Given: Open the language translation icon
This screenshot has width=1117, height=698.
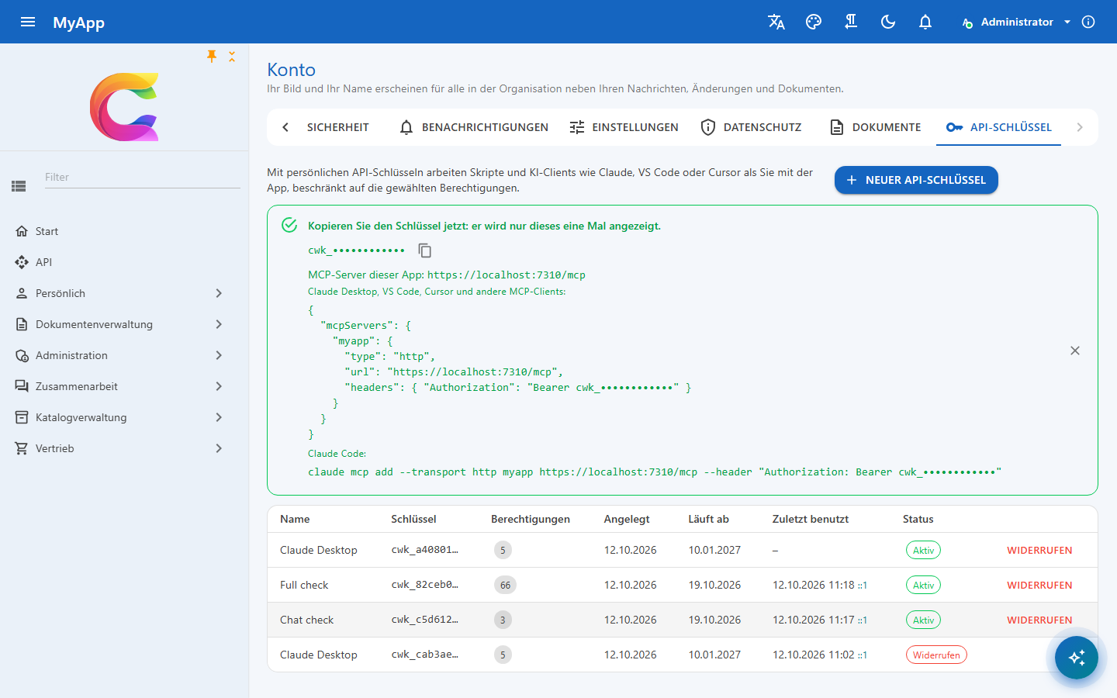Looking at the screenshot, I should coord(776,22).
